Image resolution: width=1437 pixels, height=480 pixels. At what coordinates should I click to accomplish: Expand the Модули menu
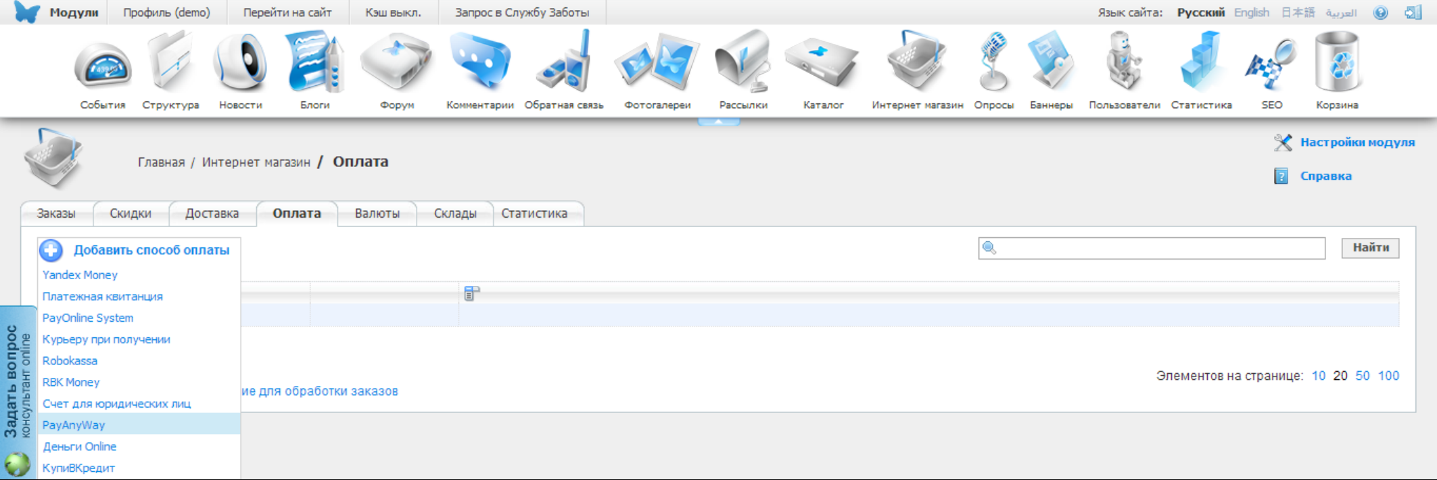74,12
